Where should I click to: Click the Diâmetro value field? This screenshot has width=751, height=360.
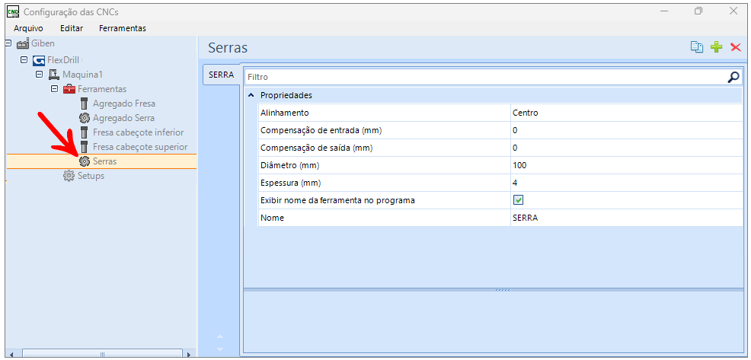625,165
